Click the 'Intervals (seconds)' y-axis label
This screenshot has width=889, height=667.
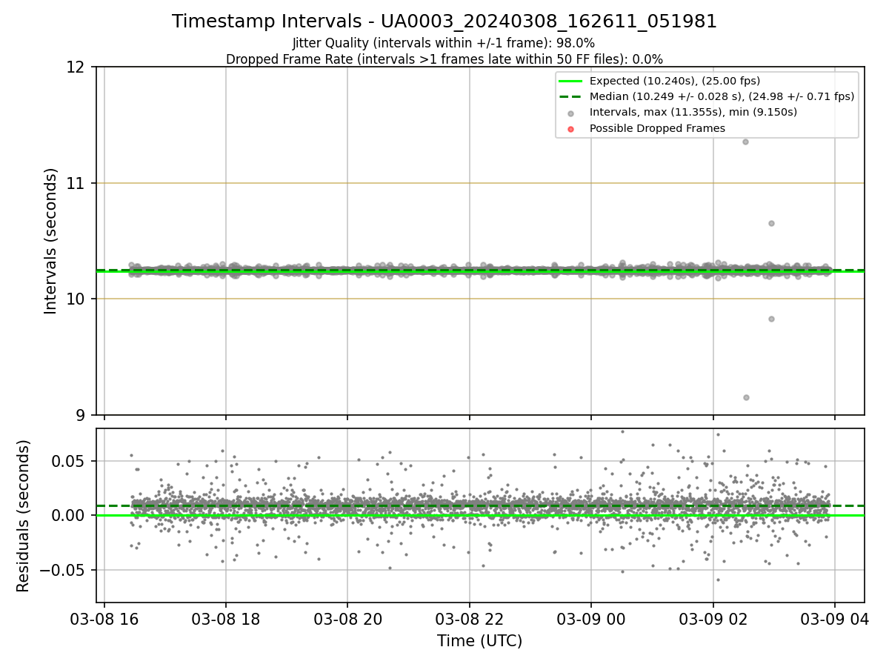click(51, 241)
